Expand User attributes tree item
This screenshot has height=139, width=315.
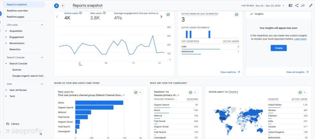click(x=6, y=90)
